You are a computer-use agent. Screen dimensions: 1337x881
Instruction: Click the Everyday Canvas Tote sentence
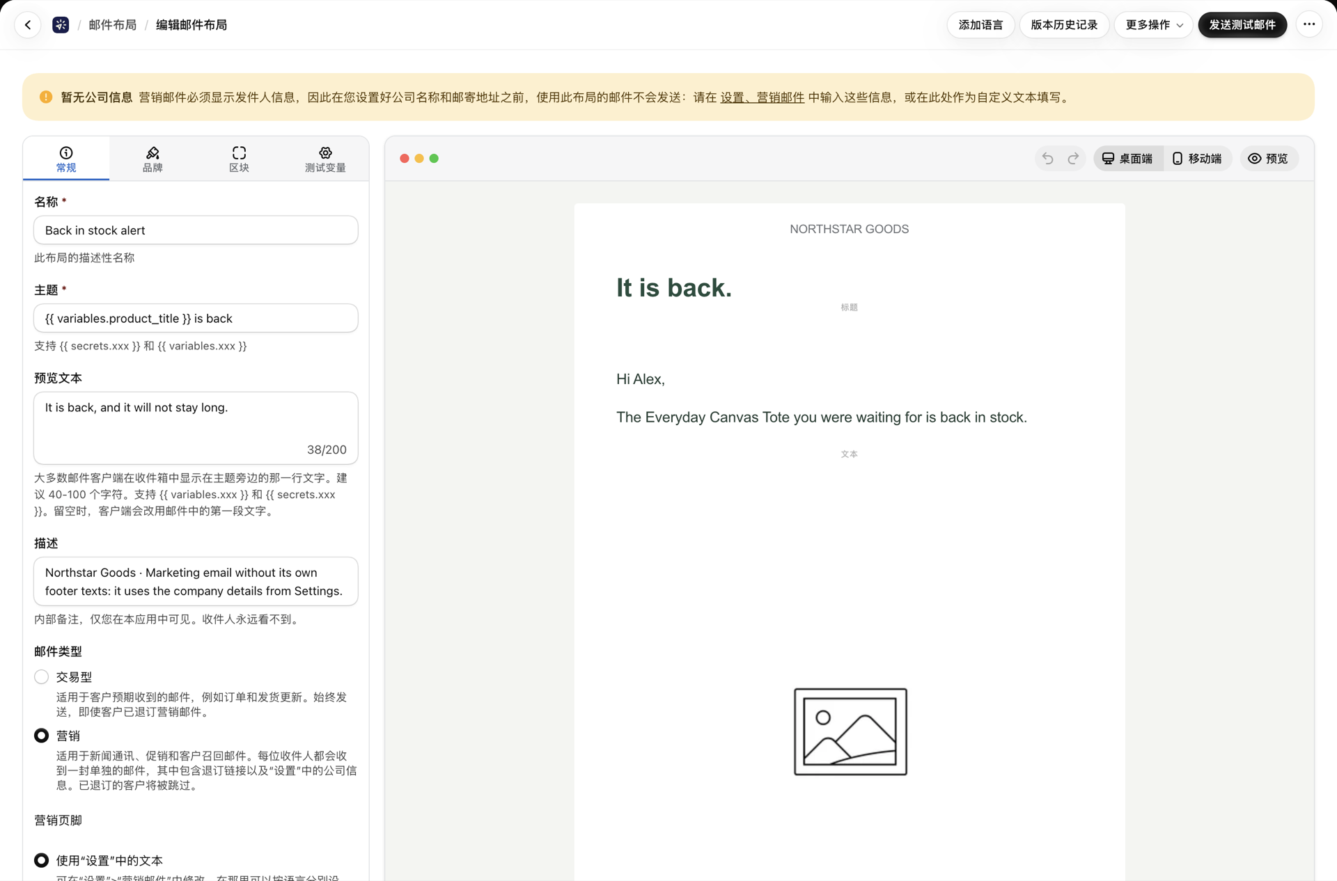point(821,418)
